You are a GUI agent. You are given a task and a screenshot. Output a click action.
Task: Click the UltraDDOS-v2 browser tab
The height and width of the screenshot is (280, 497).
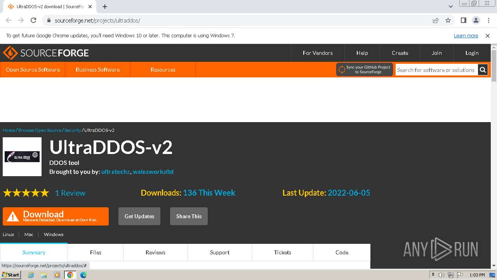50,7
